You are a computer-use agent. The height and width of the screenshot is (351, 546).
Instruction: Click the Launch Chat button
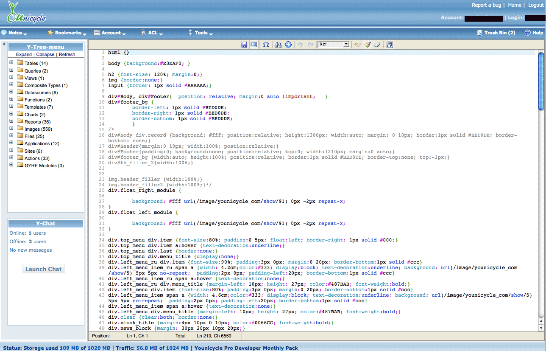coord(44,269)
